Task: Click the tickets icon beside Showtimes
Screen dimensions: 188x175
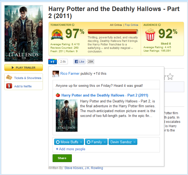Action: point(9,78)
